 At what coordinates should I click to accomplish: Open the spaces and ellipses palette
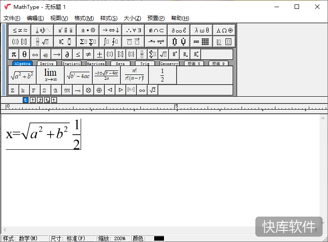click(43, 30)
